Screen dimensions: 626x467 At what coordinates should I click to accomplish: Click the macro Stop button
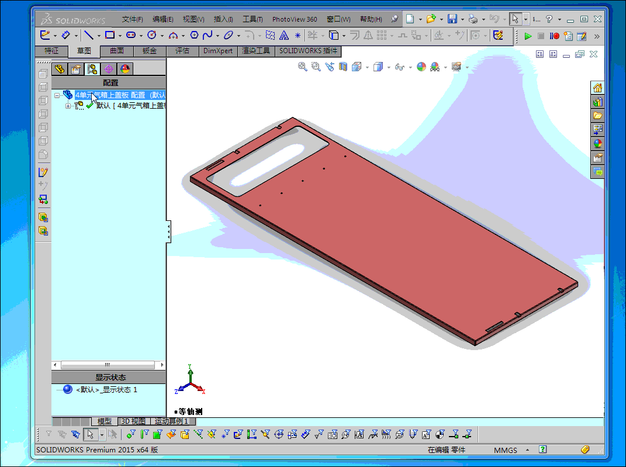541,36
